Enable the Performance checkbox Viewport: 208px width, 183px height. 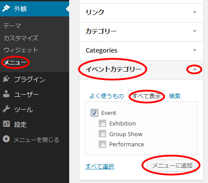point(102,144)
